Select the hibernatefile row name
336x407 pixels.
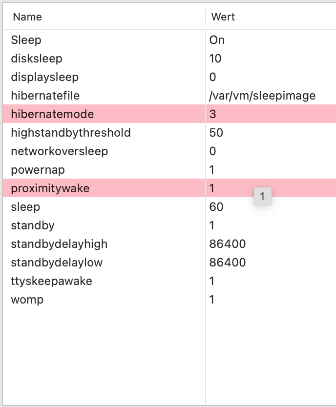45,96
